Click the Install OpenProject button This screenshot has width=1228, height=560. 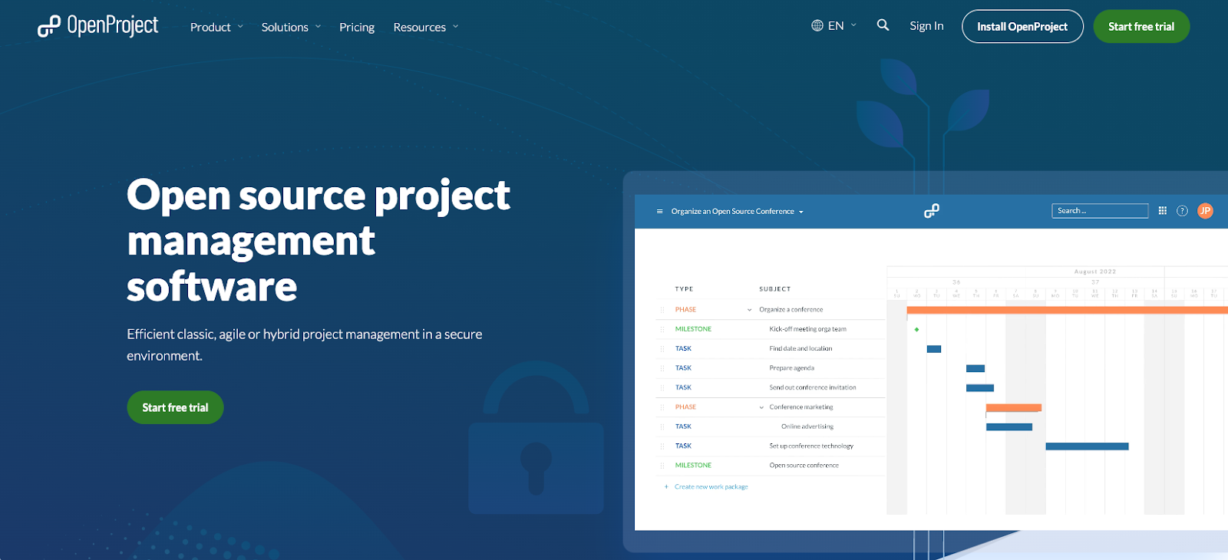[x=1022, y=26]
